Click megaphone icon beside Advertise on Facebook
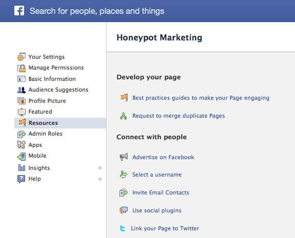295x238 pixels. pos(123,157)
